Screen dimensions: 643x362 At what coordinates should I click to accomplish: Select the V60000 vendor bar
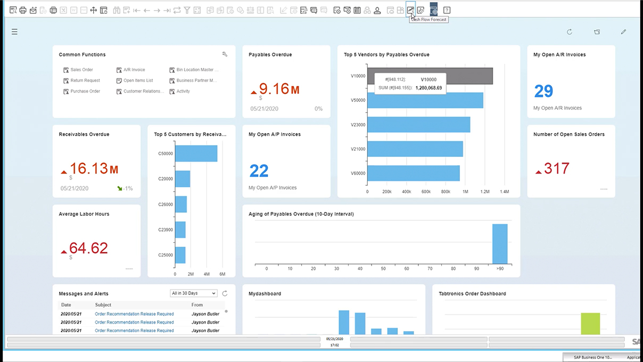click(x=414, y=173)
